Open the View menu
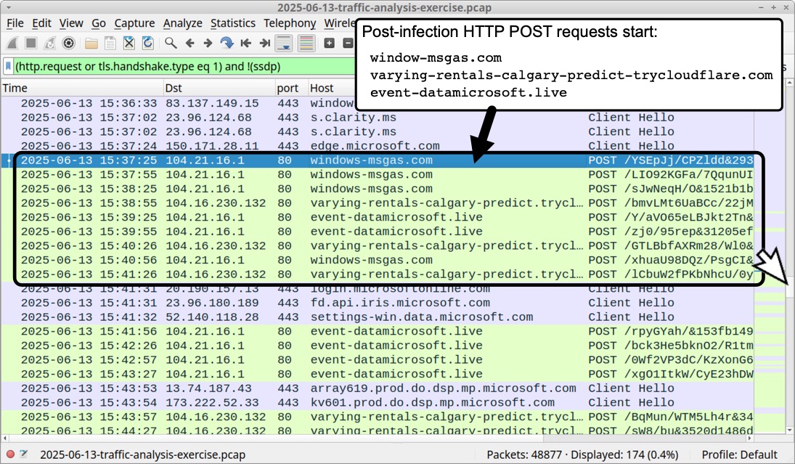 point(71,23)
